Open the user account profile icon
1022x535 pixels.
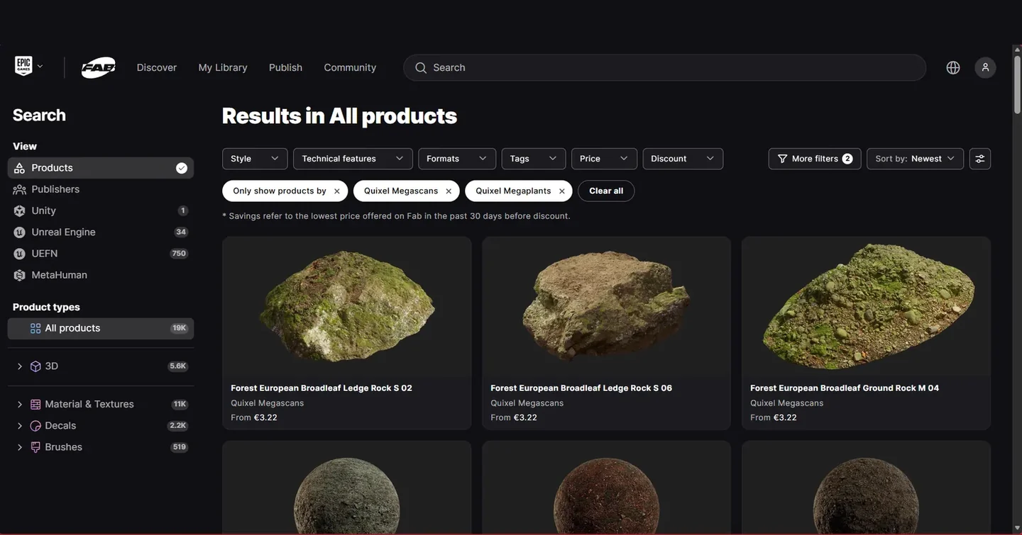[x=985, y=67]
